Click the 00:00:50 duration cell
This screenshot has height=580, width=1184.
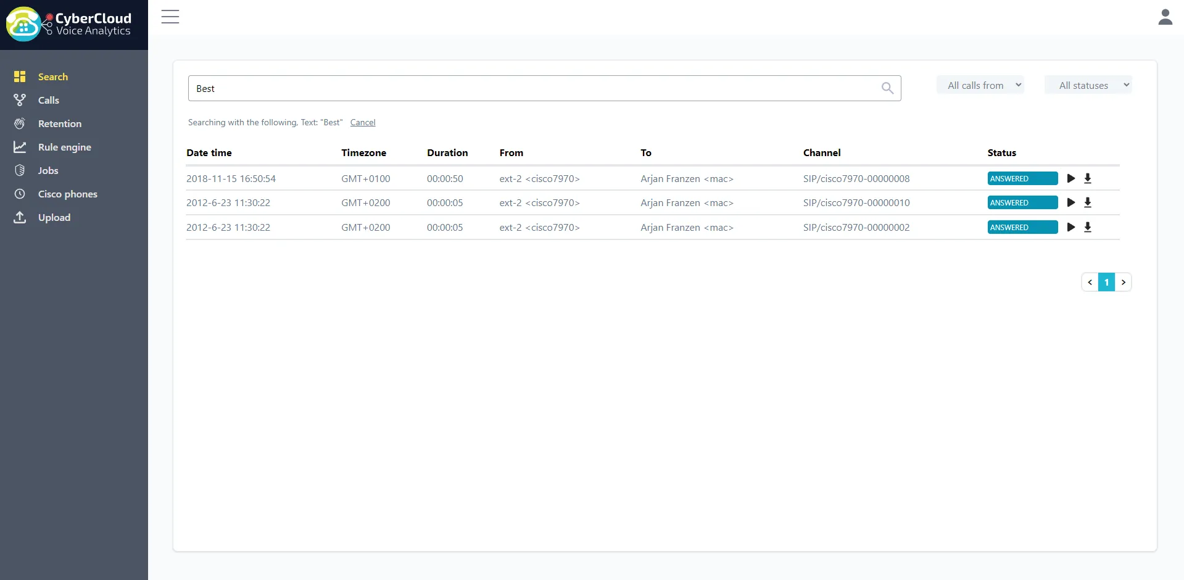(x=445, y=178)
